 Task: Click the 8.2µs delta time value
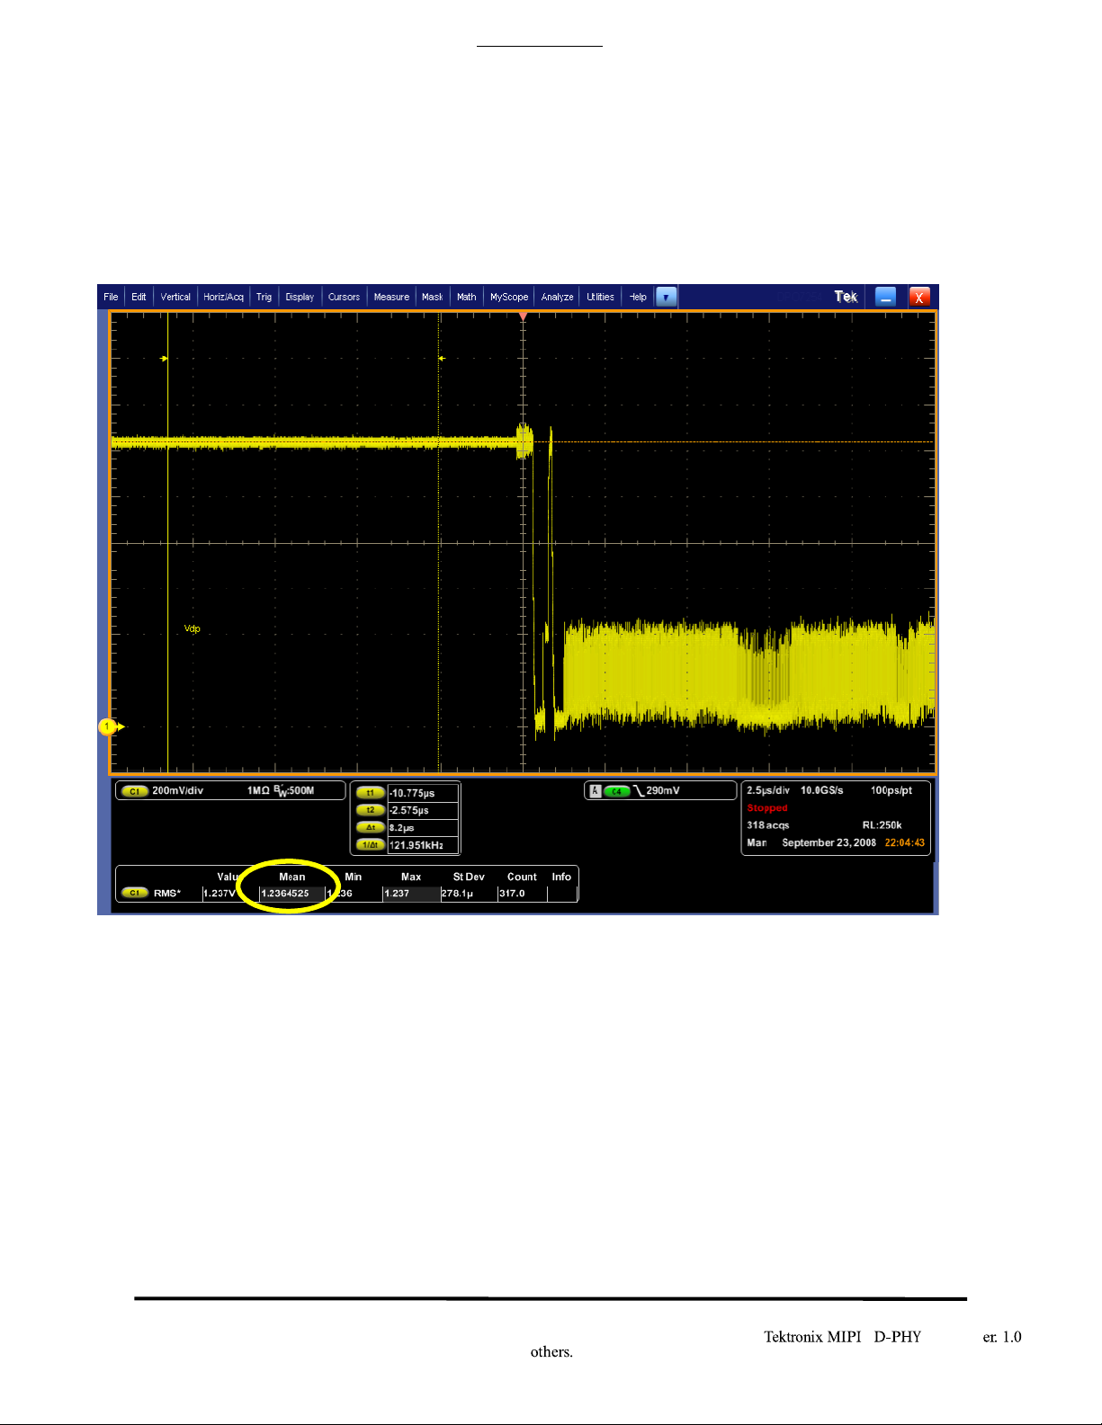tap(423, 827)
